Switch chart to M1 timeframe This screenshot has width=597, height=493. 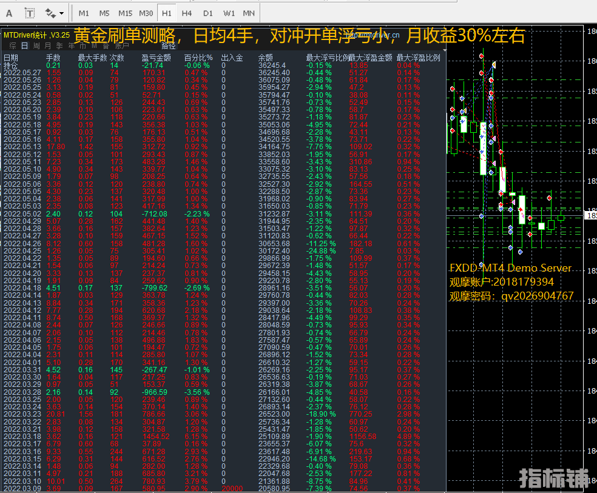click(x=84, y=13)
